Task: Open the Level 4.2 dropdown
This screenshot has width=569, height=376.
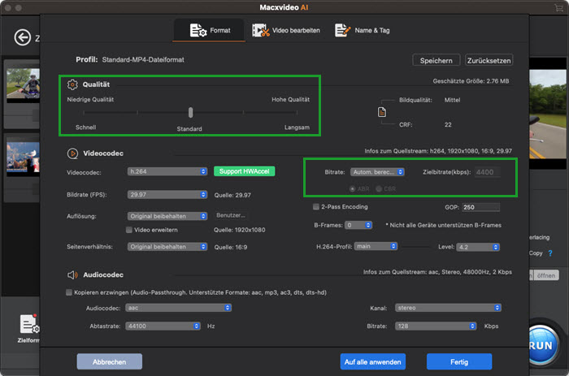Action: (x=478, y=247)
